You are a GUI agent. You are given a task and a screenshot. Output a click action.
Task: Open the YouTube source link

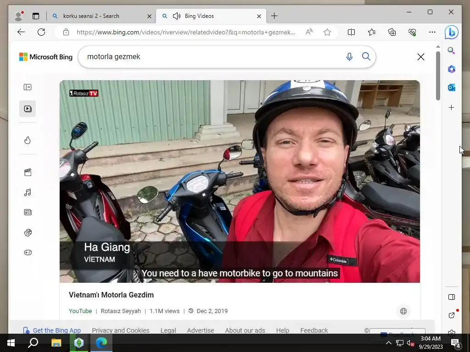[x=80, y=311]
